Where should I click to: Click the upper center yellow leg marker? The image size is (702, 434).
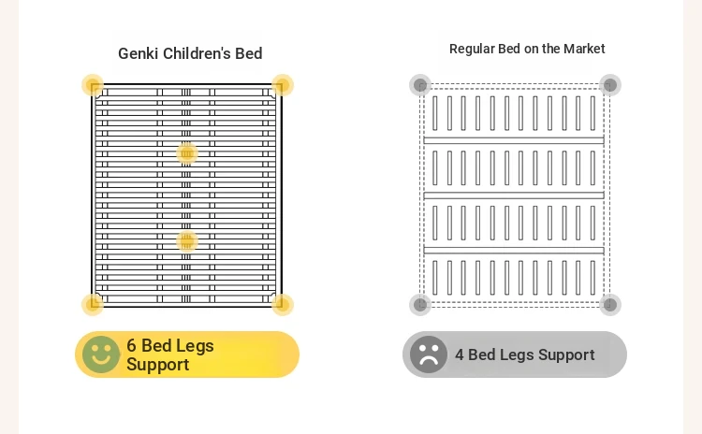187,153
